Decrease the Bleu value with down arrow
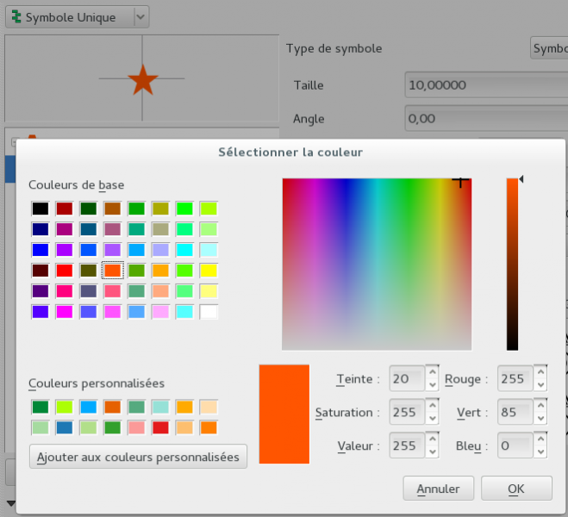This screenshot has width=568, height=517. point(540,452)
